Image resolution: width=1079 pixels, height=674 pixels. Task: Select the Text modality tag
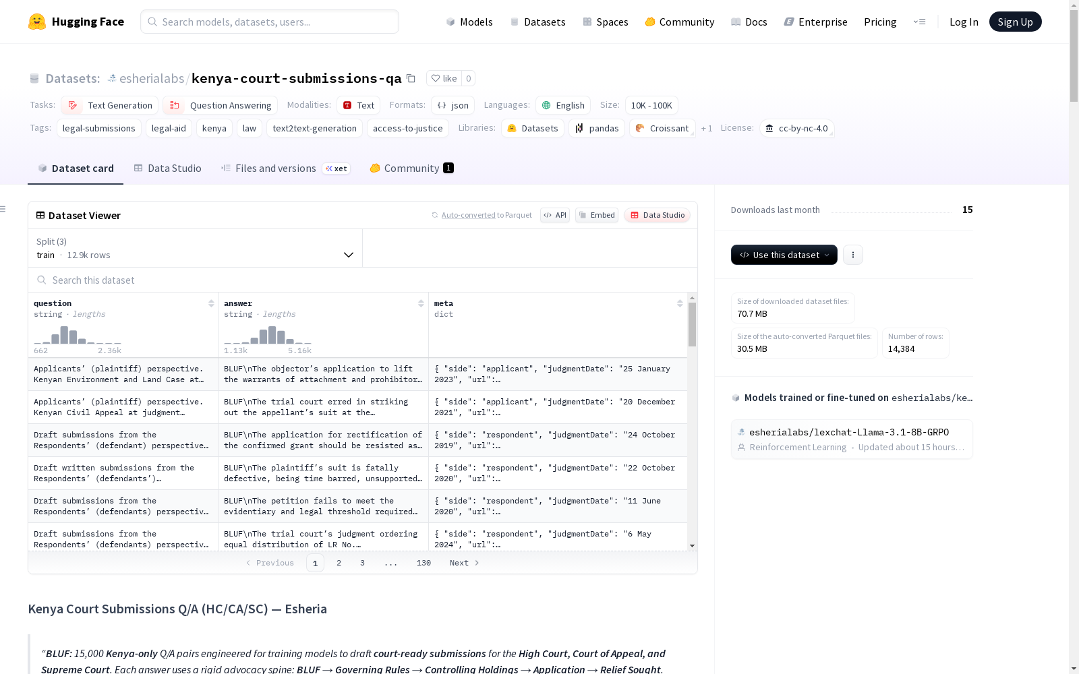point(359,105)
